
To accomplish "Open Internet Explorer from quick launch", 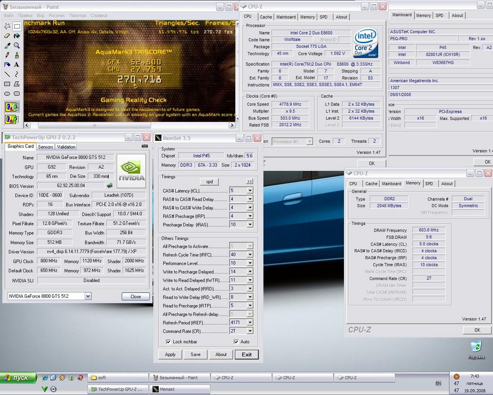I will [45, 378].
